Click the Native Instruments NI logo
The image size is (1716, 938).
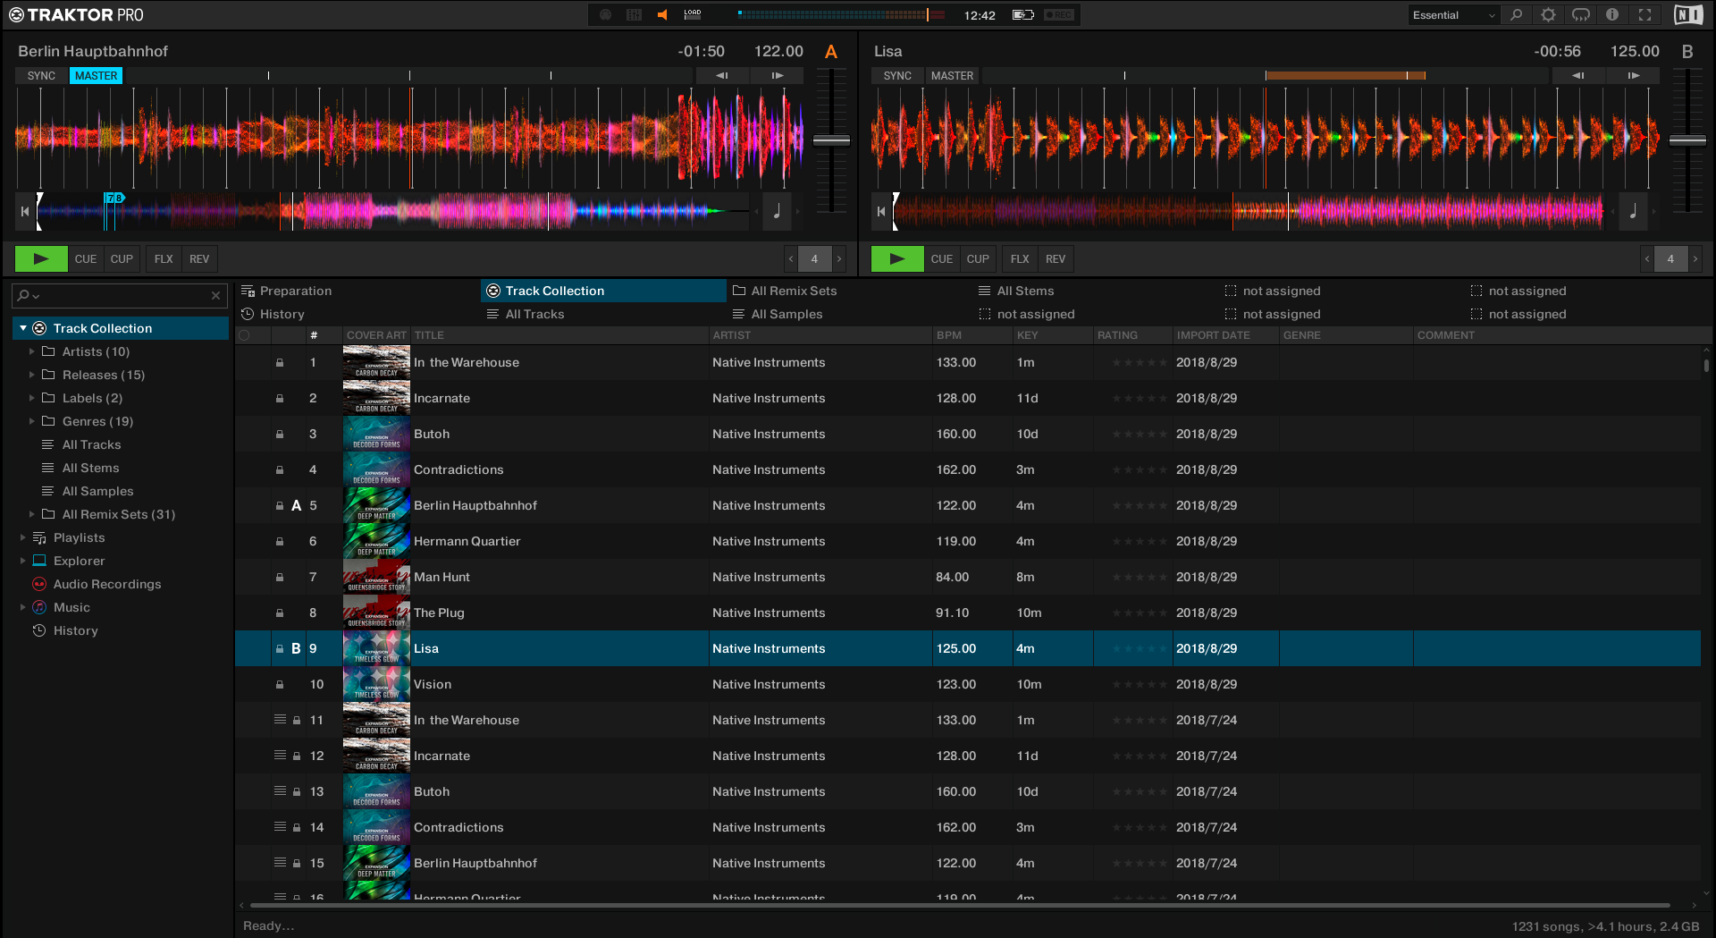pos(1687,15)
